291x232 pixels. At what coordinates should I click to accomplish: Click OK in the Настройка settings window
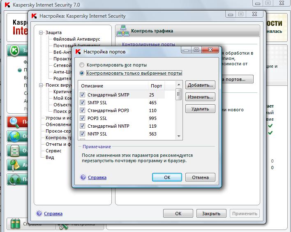(x=178, y=214)
